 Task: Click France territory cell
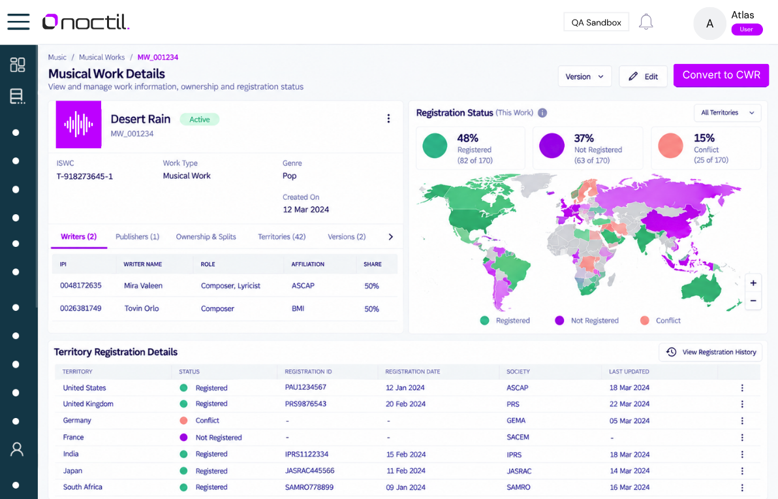(74, 438)
